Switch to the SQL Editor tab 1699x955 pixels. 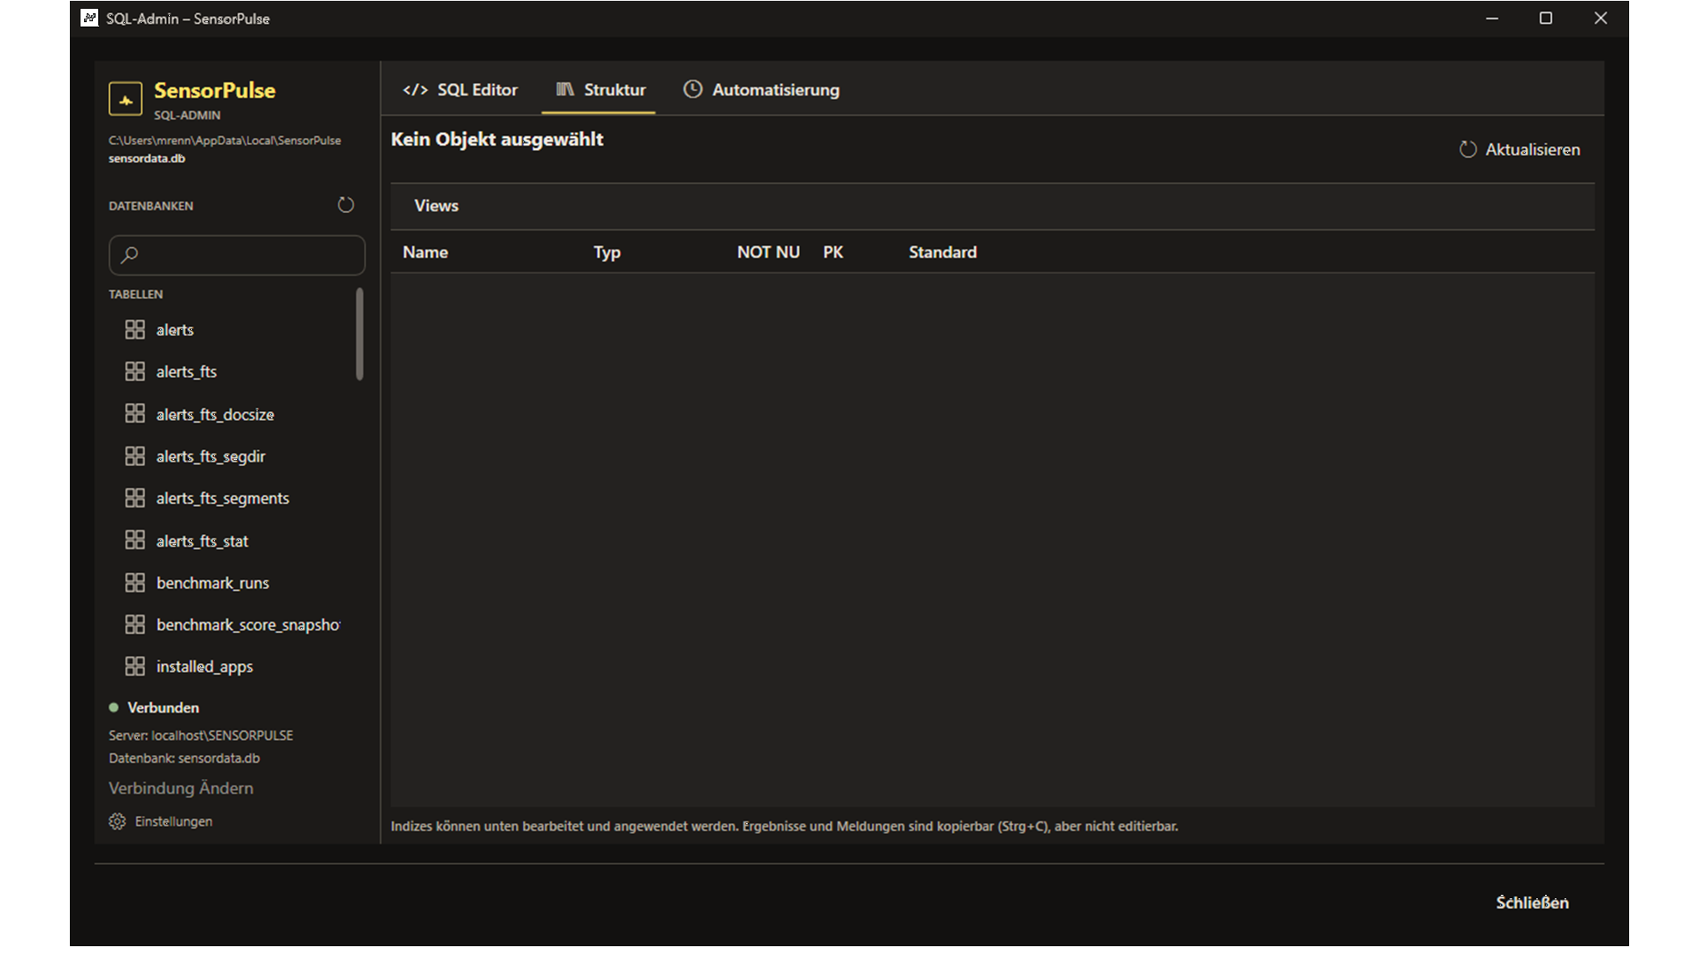coord(460,89)
